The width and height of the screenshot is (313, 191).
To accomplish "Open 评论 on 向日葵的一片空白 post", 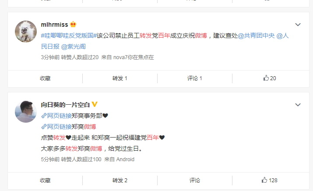I will [x=195, y=180].
